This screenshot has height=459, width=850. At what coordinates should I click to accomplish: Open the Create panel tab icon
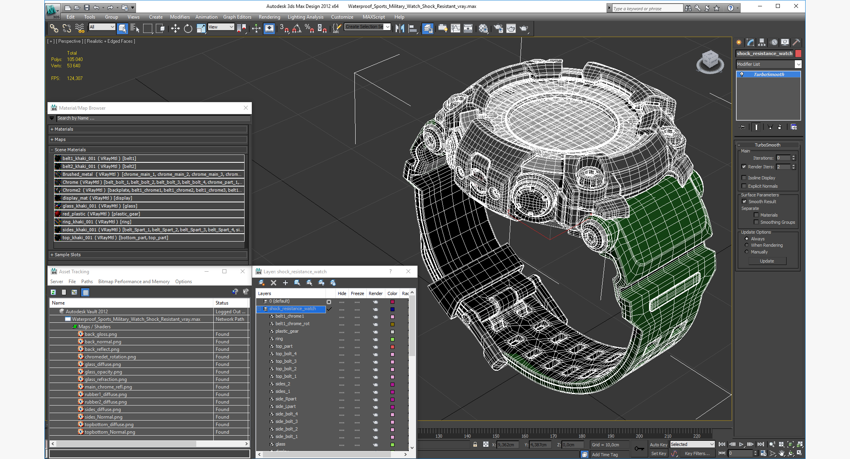coord(739,42)
